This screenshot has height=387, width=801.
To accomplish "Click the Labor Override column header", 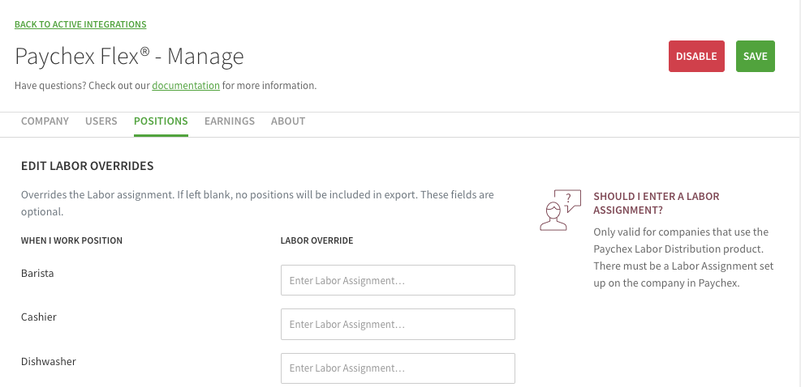I will pyautogui.click(x=317, y=240).
